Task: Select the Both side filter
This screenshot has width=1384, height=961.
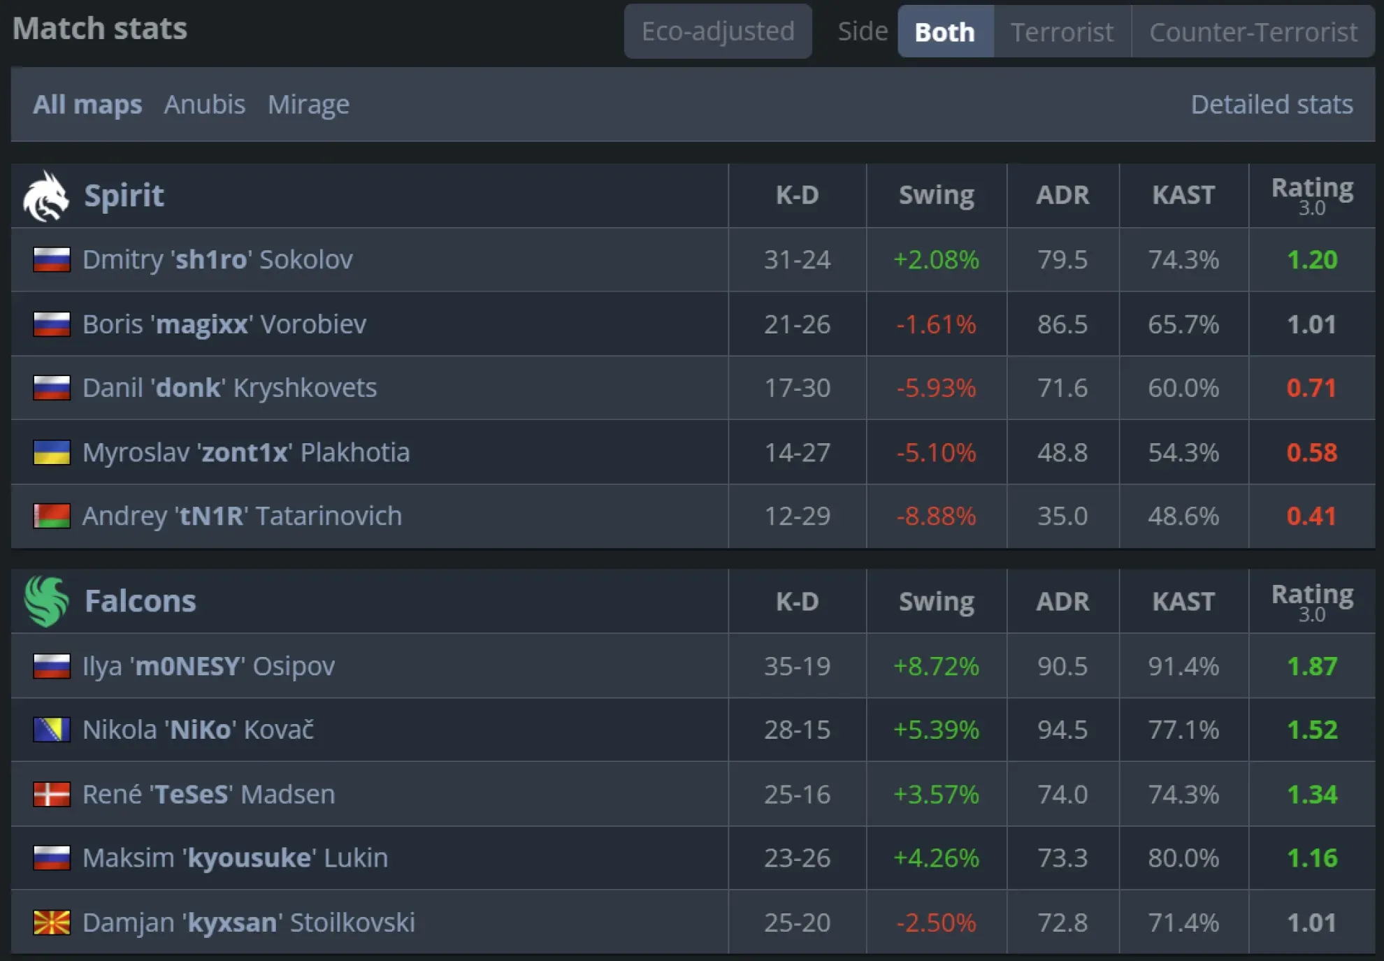Action: pos(945,32)
